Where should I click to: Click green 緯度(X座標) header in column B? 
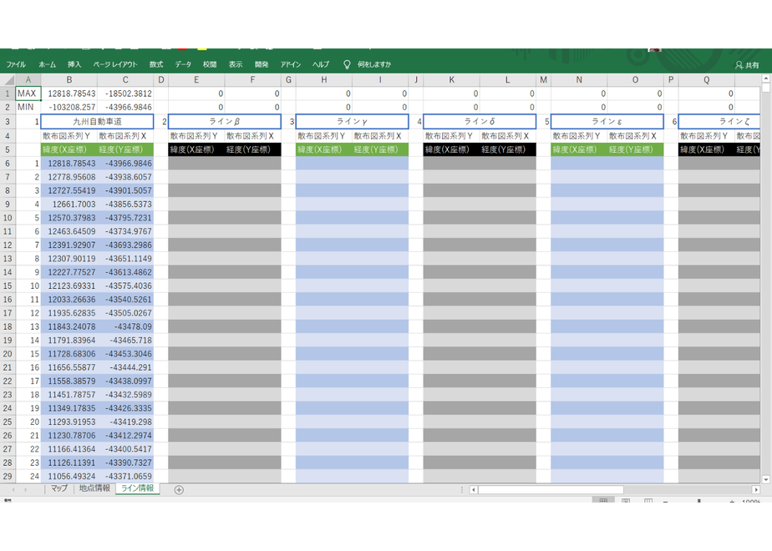click(x=69, y=149)
